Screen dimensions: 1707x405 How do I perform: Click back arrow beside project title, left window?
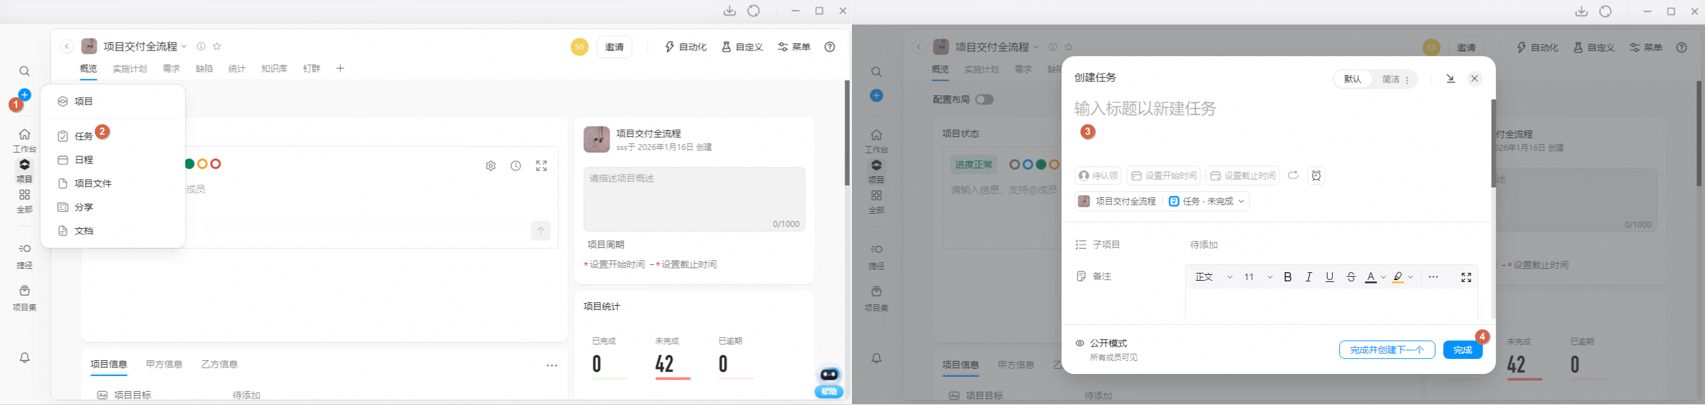[x=67, y=46]
